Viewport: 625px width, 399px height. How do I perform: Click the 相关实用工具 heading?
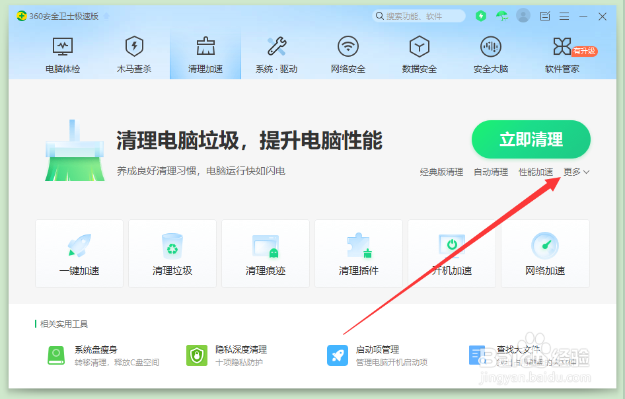(x=64, y=324)
